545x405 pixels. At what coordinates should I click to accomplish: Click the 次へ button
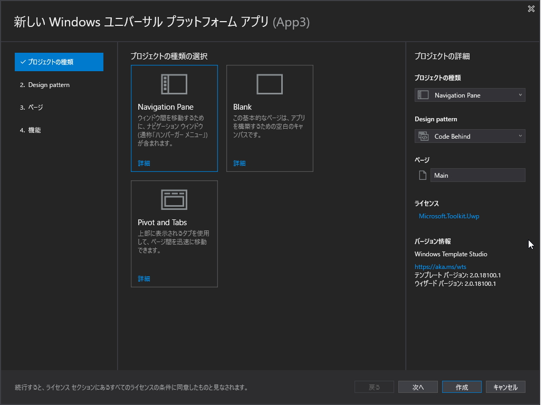click(x=418, y=387)
